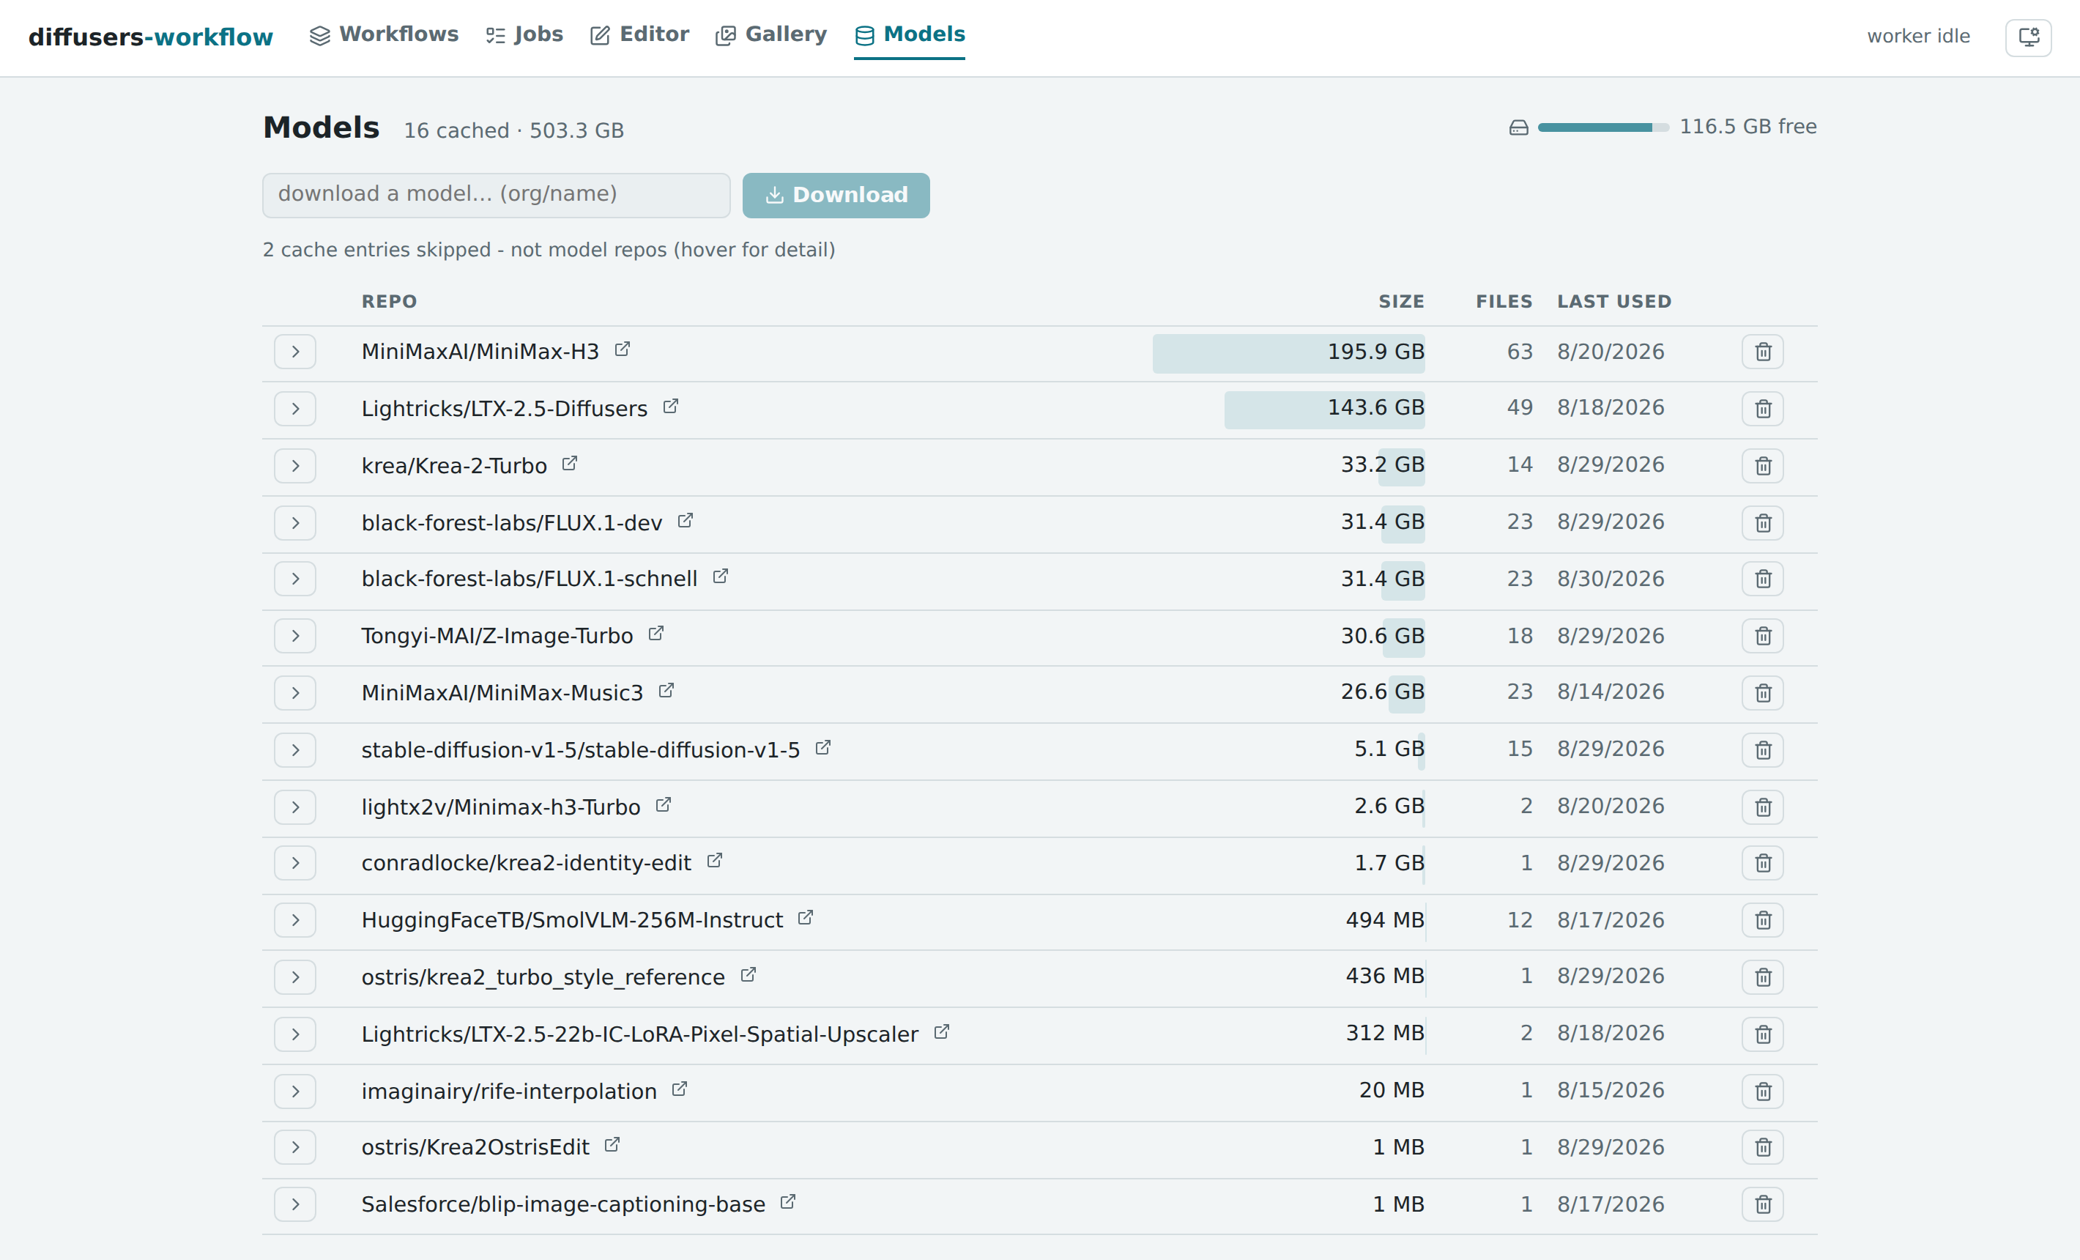Click the 143.6 GB size cell
The image size is (2080, 1260).
click(1324, 409)
